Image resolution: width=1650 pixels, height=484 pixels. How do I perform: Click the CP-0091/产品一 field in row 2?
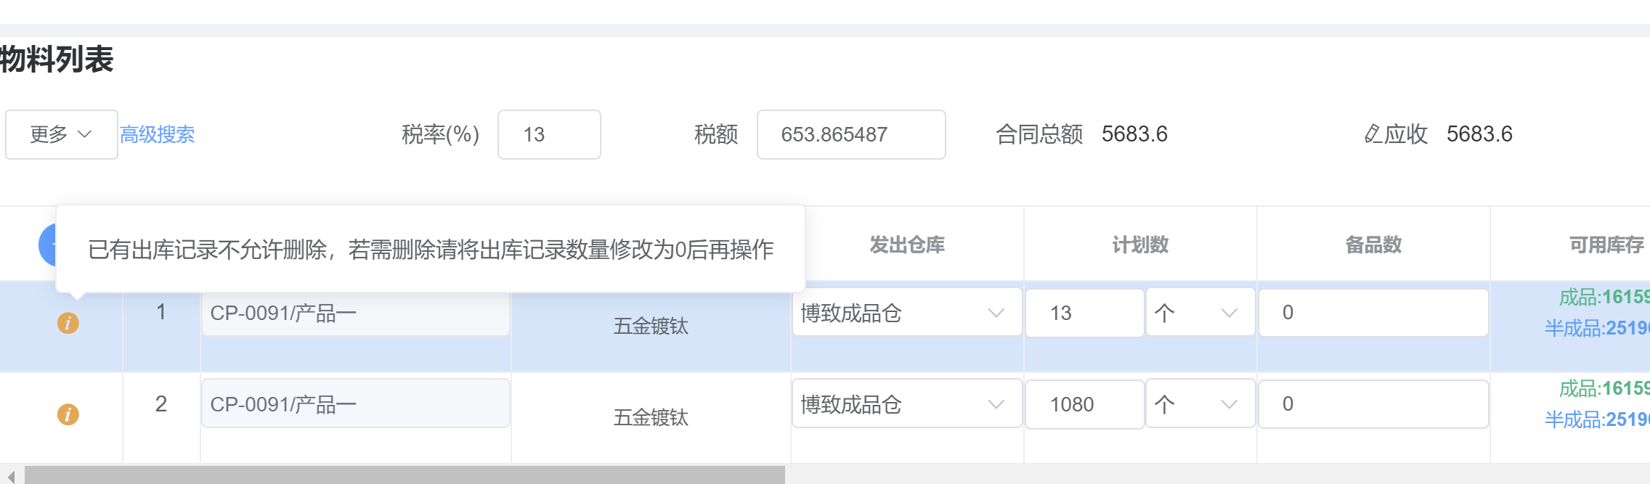[x=356, y=404]
